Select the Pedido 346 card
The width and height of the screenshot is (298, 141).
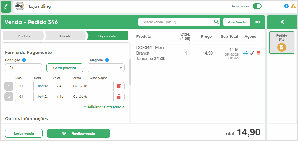[282, 43]
